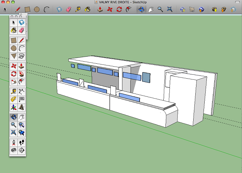
Task: Pick the Line pencil tool in main toolbar
Action: coord(18,9)
